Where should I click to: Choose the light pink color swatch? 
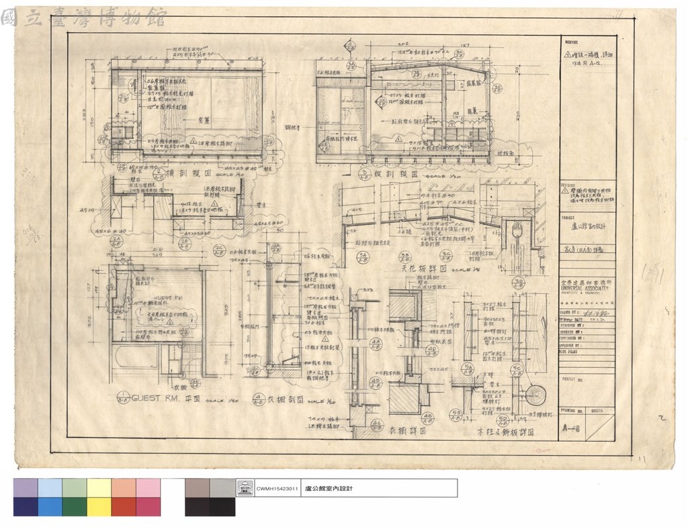coord(148,488)
